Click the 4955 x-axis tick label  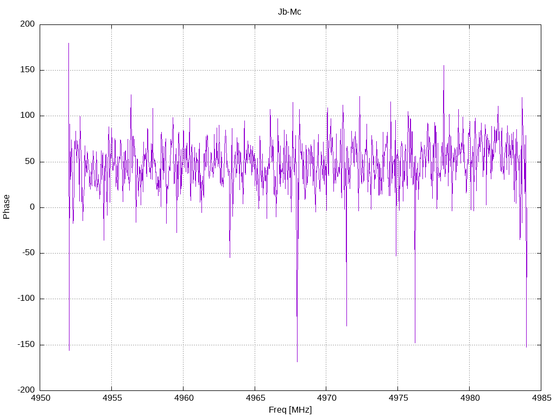tap(112, 398)
